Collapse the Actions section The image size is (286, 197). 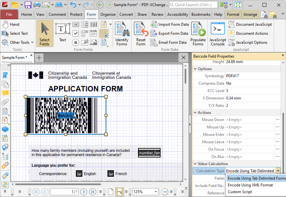[195, 113]
